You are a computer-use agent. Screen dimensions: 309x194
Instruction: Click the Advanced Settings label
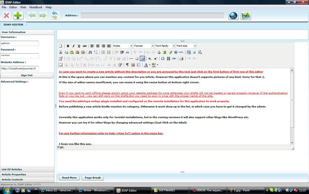coord(14,82)
